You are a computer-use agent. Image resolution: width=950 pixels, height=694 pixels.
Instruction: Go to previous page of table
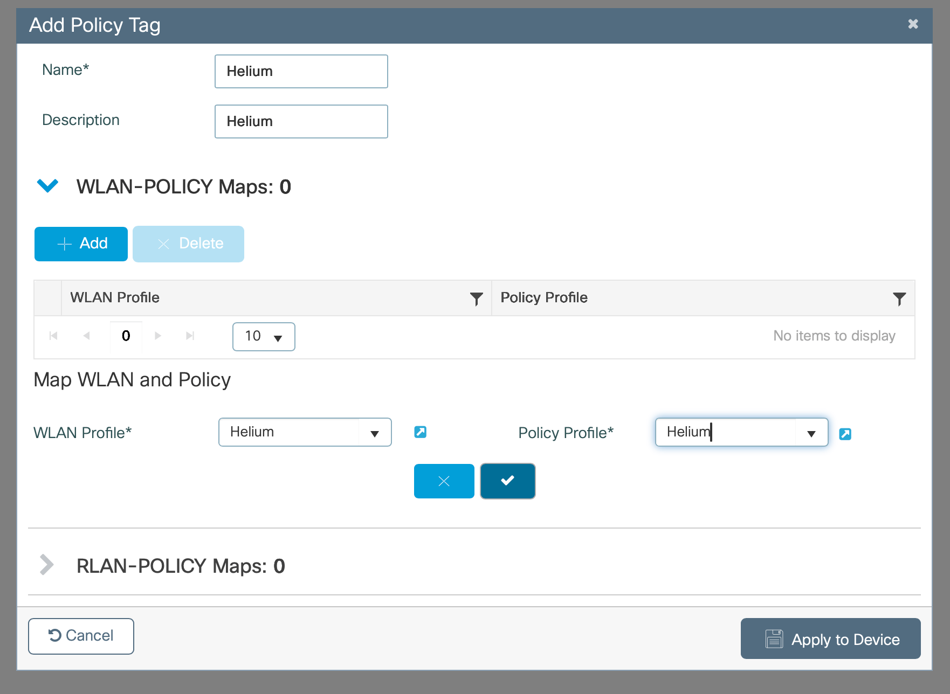86,336
